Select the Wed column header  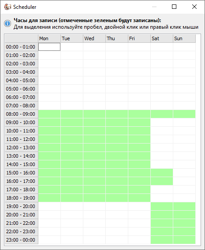(x=94, y=38)
